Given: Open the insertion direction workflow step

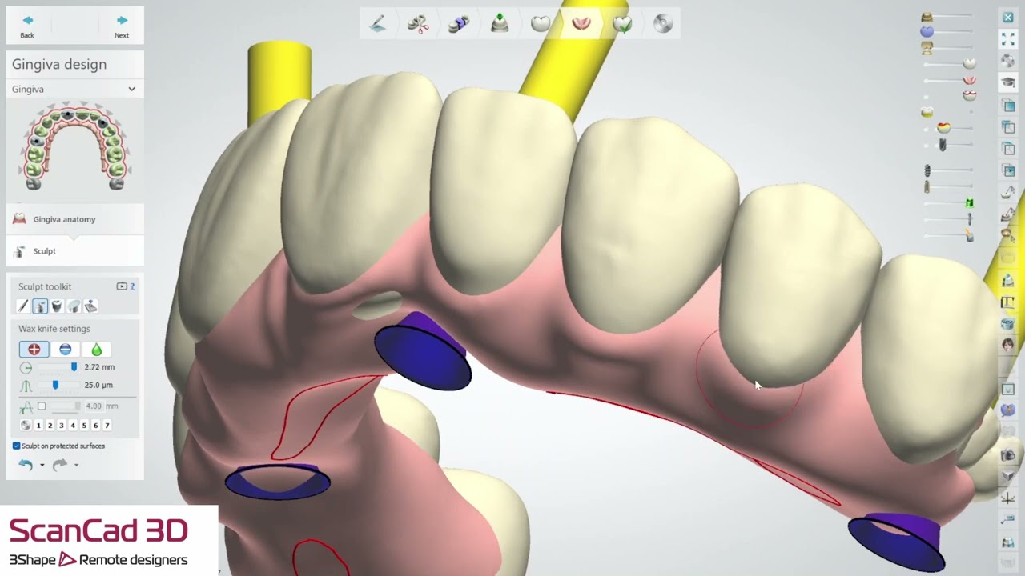Looking at the screenshot, I should [x=500, y=24].
